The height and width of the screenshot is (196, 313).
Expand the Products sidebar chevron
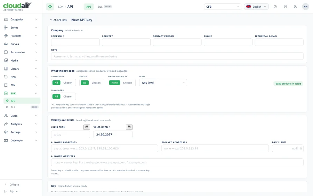[x=36, y=36]
